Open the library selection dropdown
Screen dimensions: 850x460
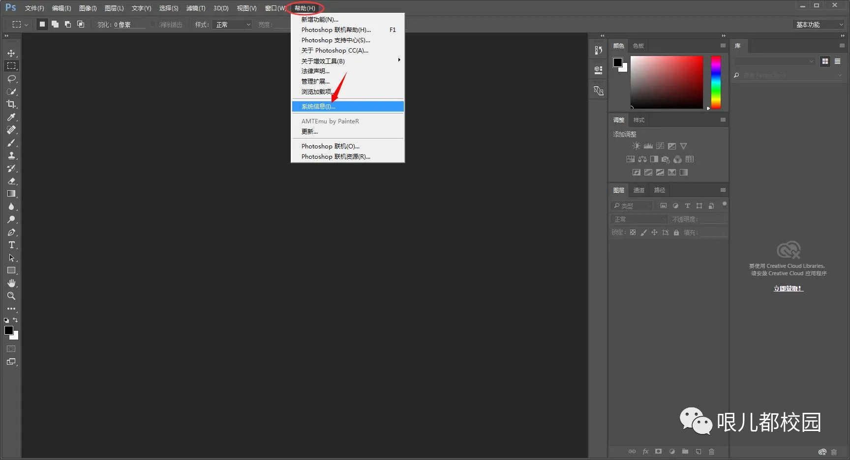tap(775, 61)
